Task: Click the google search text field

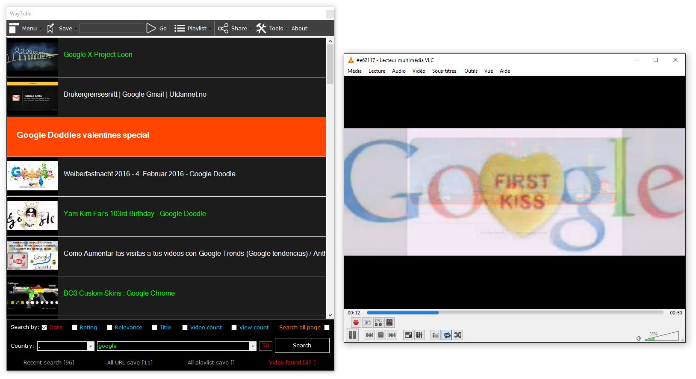Action: click(173, 346)
